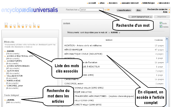Toggle the texte checkbox
The width and height of the screenshot is (171, 107).
(x=161, y=23)
